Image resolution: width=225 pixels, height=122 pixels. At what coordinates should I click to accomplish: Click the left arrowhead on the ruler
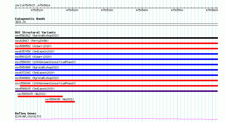(16, 8)
